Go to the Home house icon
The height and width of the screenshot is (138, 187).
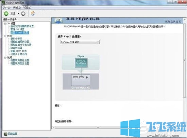tap(33, 13)
